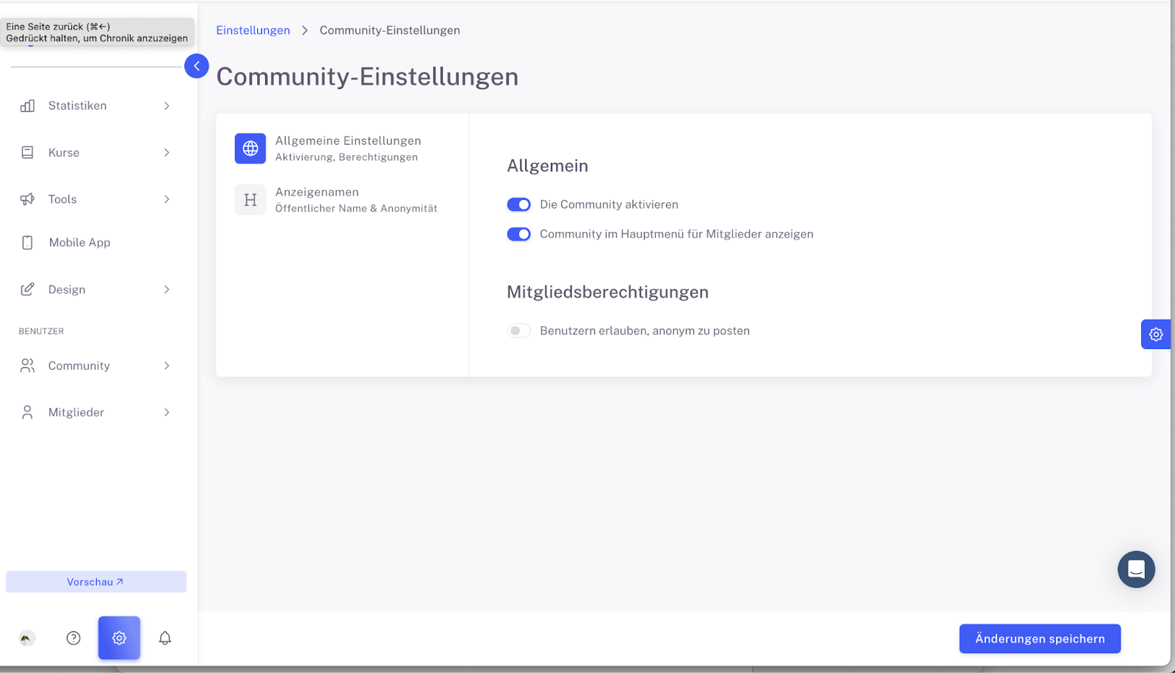Open the Design menu item
The height and width of the screenshot is (673, 1175).
[x=67, y=289]
